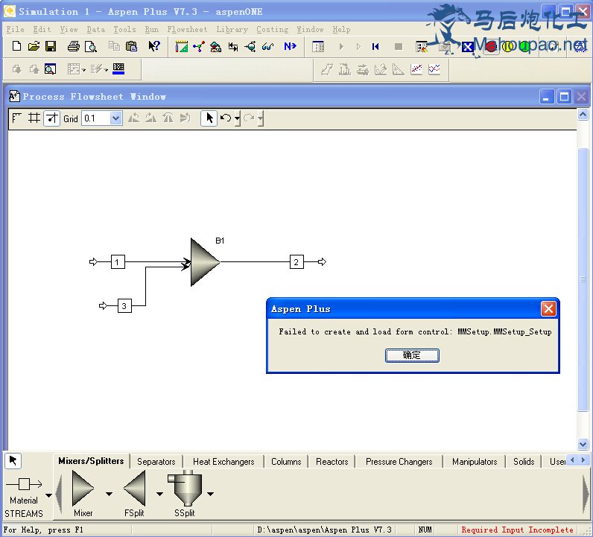The image size is (593, 537).
Task: Open the Control Panel icon
Action: pyautogui.click(x=318, y=46)
